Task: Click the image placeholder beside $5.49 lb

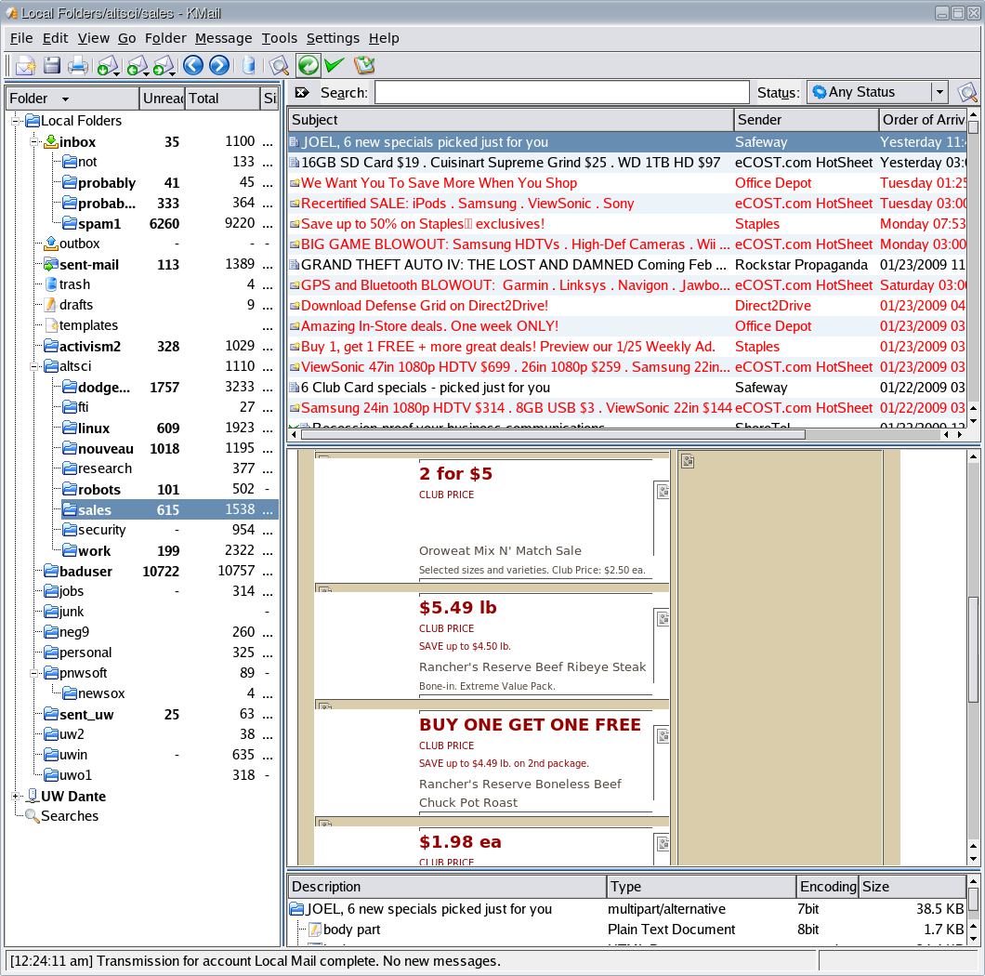Action: point(663,619)
